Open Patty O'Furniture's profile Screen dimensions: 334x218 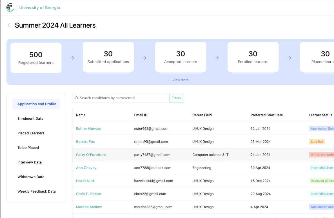coord(91,154)
